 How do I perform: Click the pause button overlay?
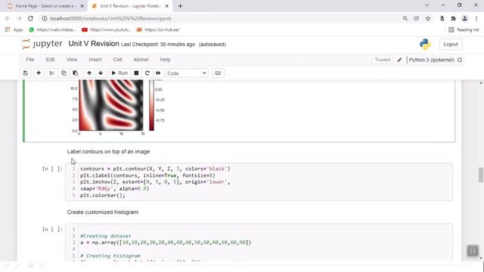coord(473,250)
